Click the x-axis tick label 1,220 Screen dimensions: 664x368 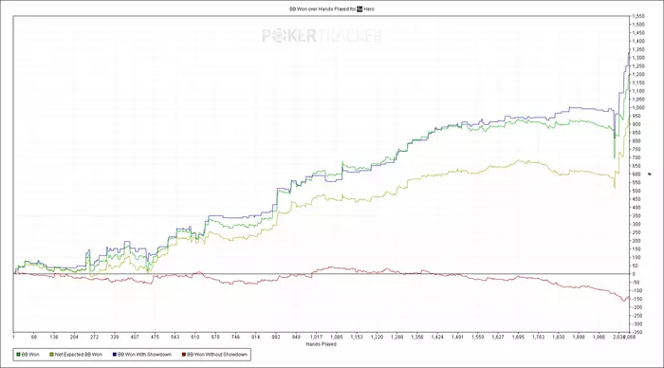377,337
